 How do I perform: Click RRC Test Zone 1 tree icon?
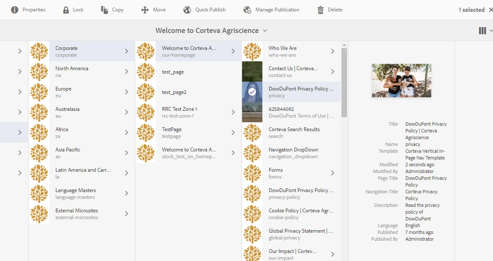pyautogui.click(x=146, y=112)
